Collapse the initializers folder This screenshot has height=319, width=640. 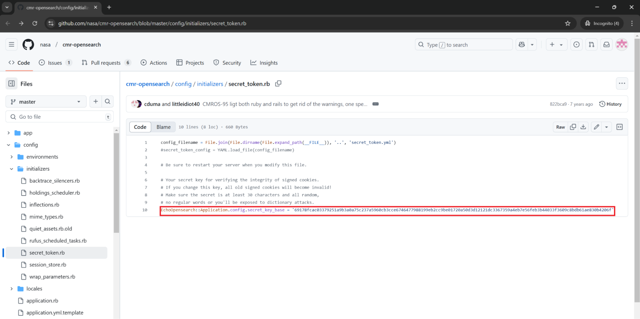(x=12, y=169)
